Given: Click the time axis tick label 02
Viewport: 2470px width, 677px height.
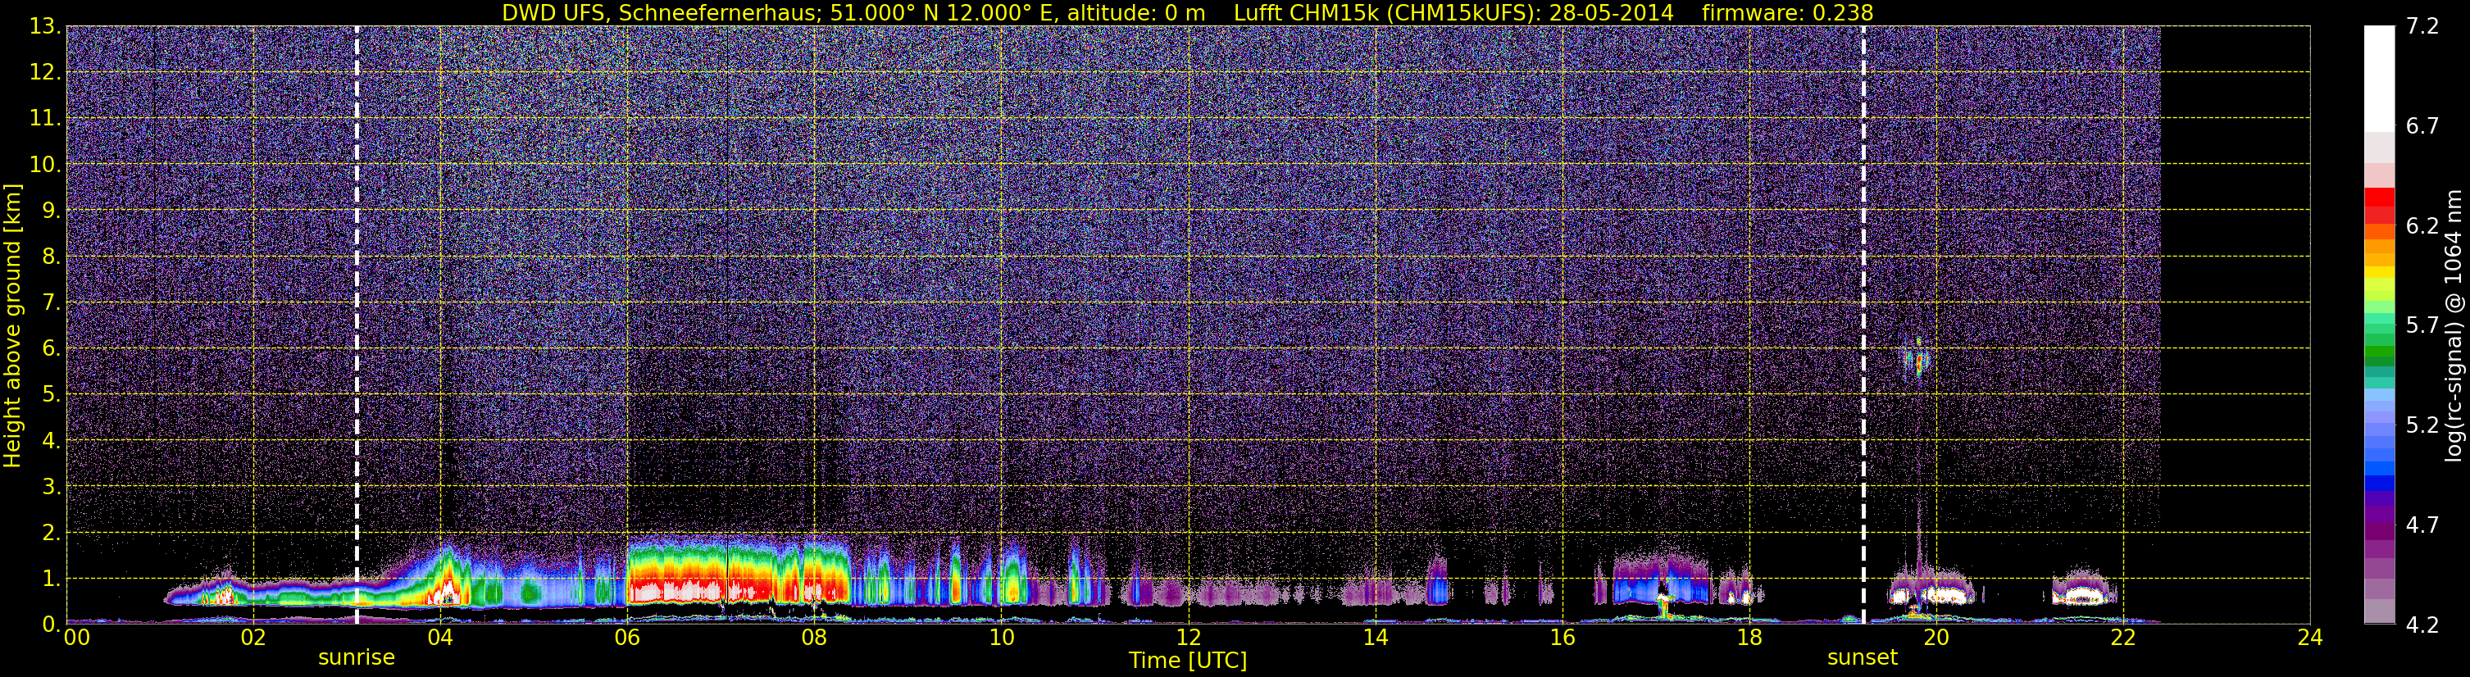Looking at the screenshot, I should point(253,638).
